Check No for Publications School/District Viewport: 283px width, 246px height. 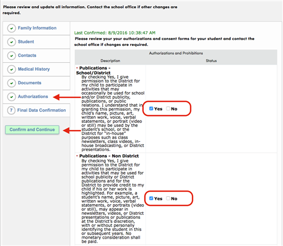coord(168,109)
